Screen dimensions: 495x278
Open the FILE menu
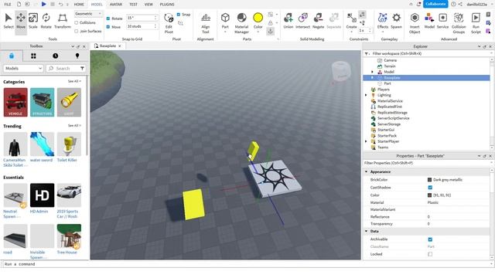8,5
